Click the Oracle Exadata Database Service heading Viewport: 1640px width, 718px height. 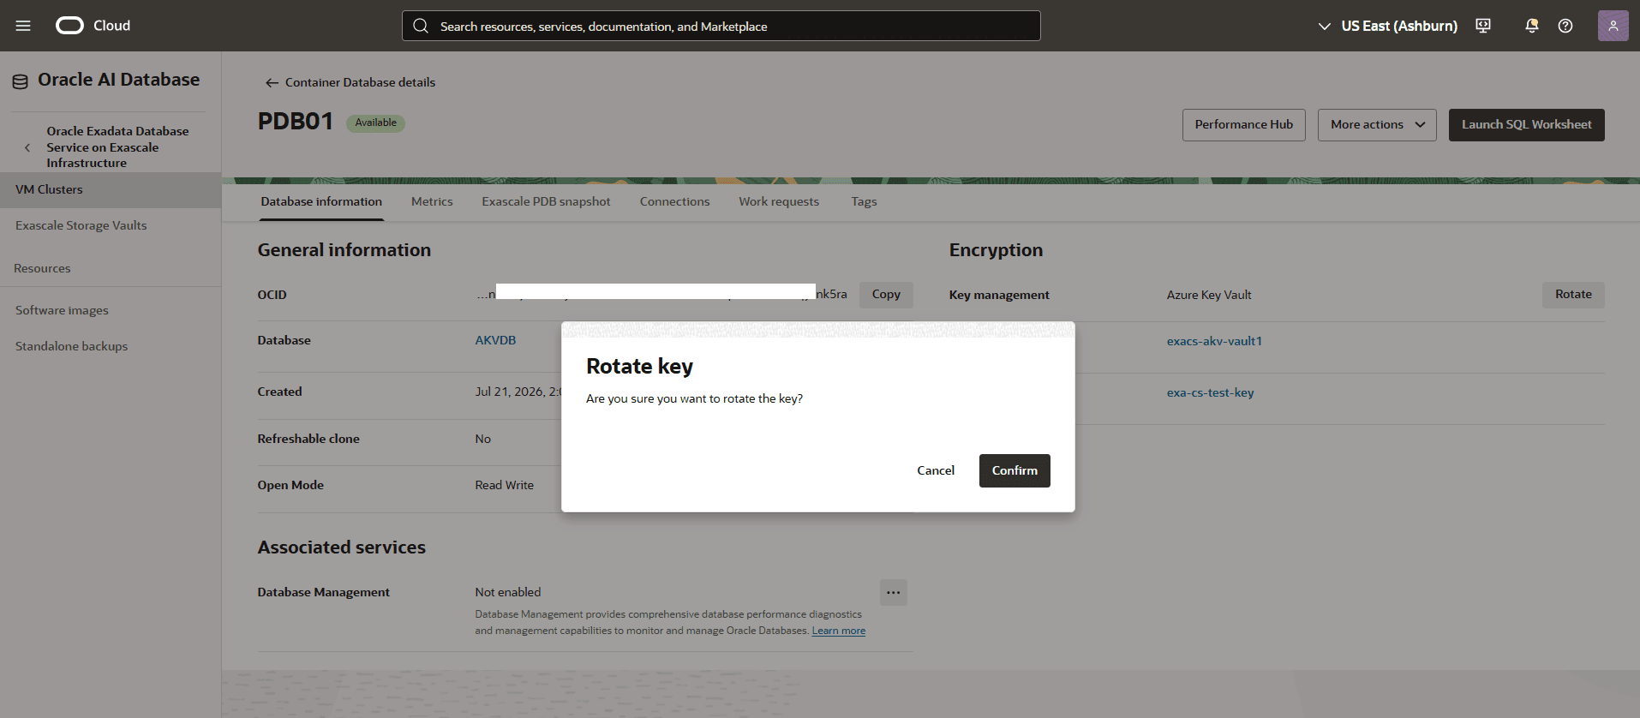(117, 147)
